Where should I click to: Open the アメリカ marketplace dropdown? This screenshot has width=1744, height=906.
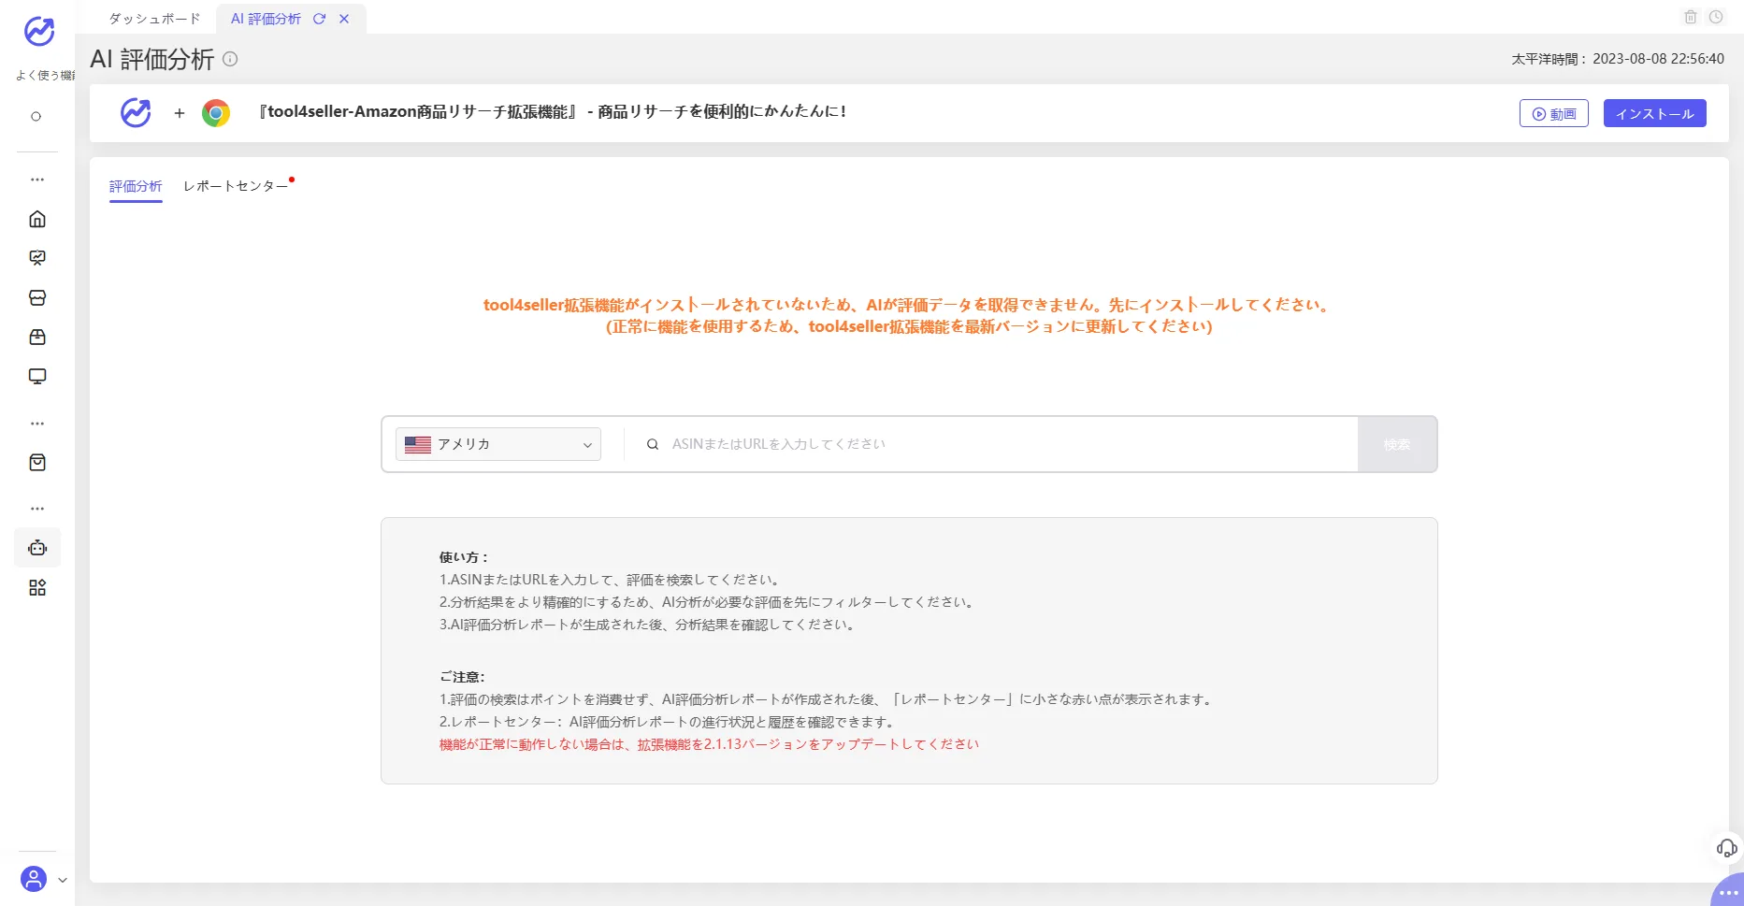pos(498,444)
